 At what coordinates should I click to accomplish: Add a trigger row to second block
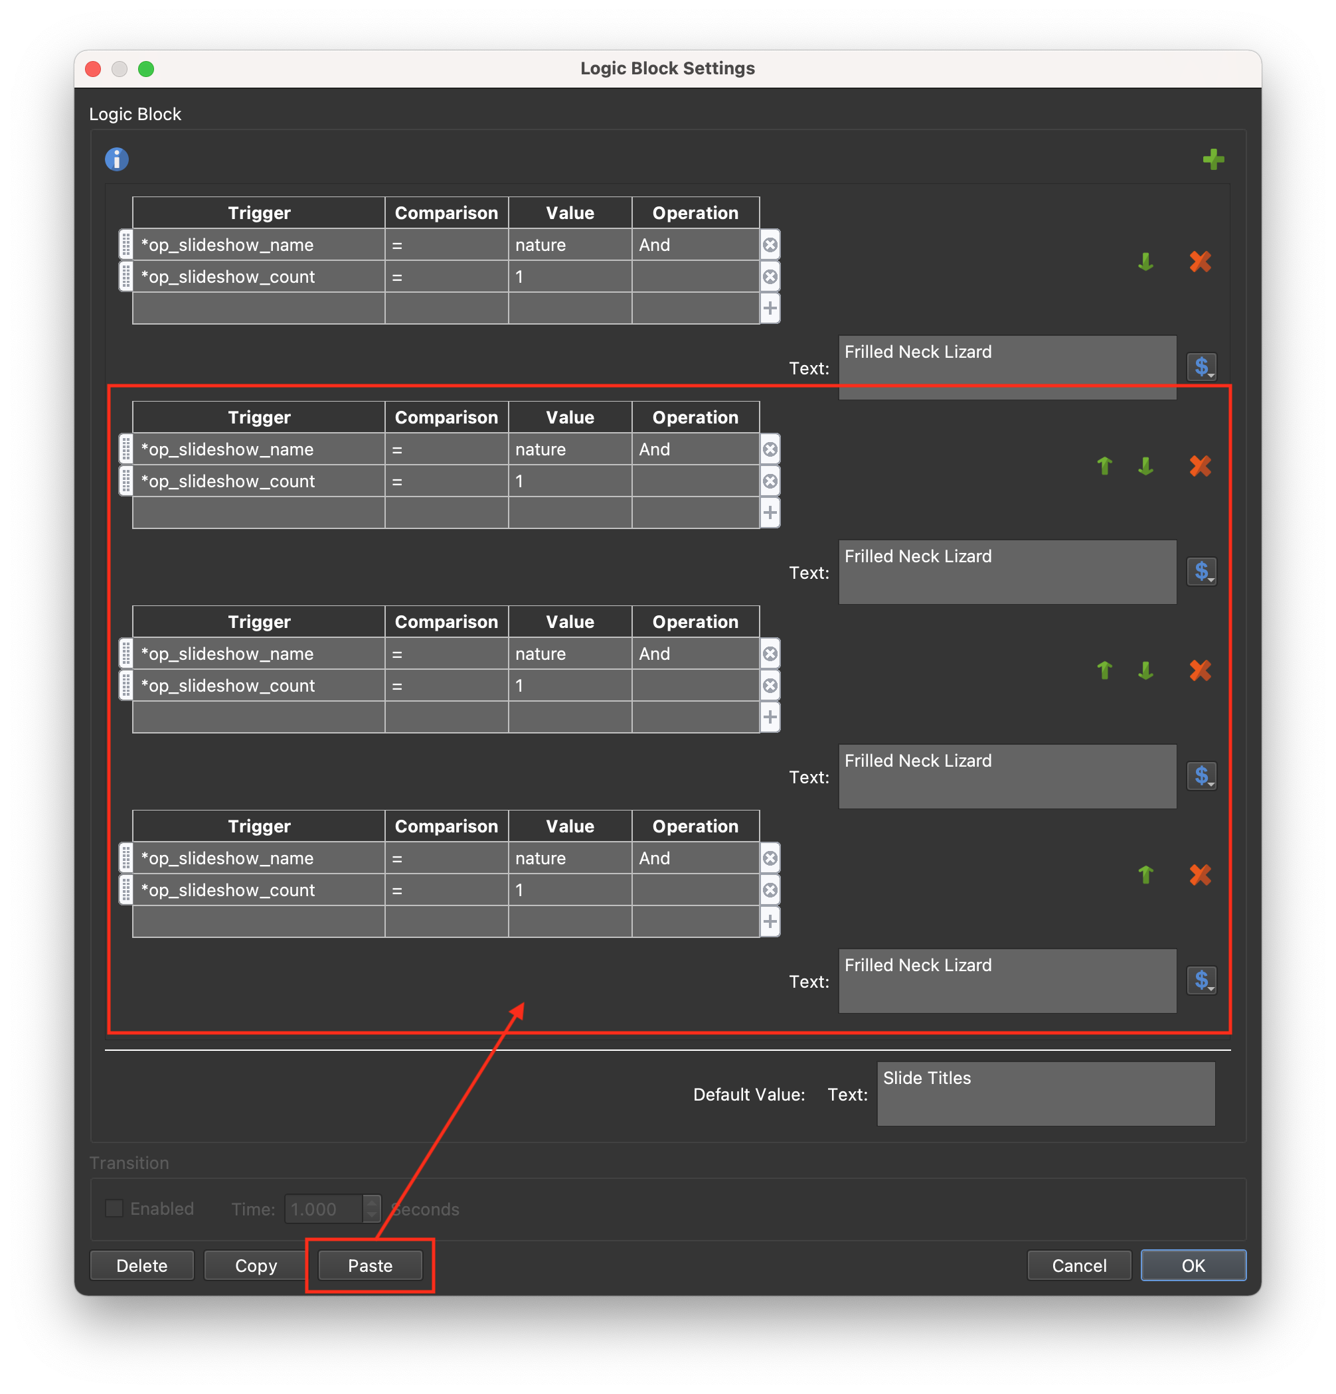pyautogui.click(x=770, y=512)
